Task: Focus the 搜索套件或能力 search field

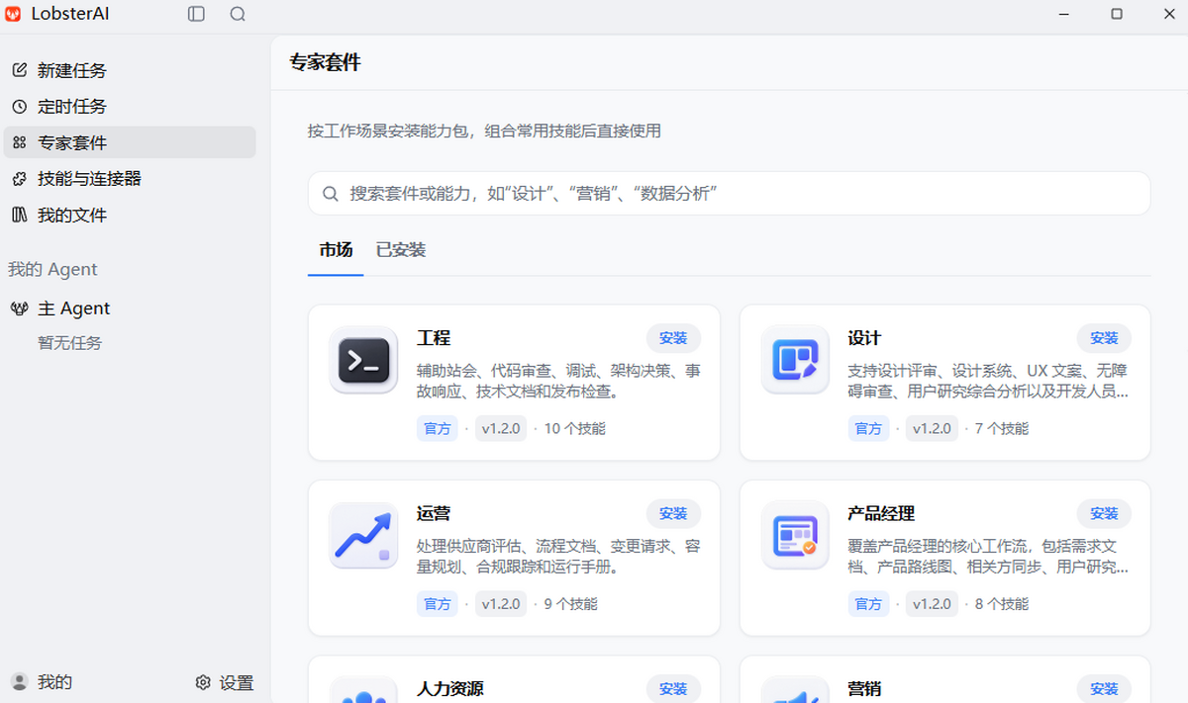Action: pos(729,193)
